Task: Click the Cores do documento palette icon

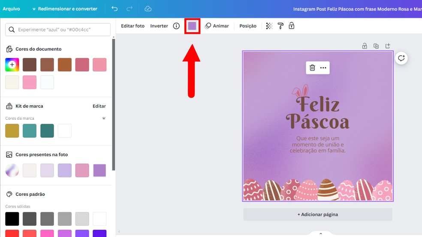Action: [x=9, y=49]
